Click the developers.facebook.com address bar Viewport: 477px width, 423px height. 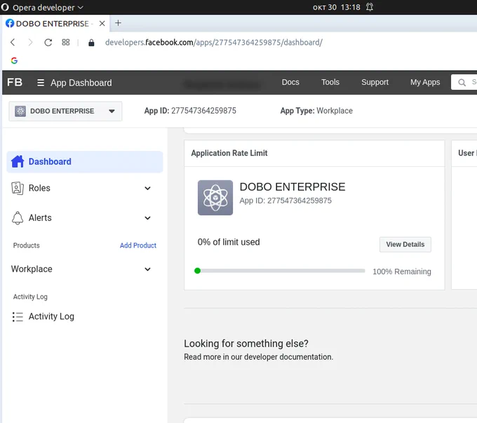tap(213, 42)
